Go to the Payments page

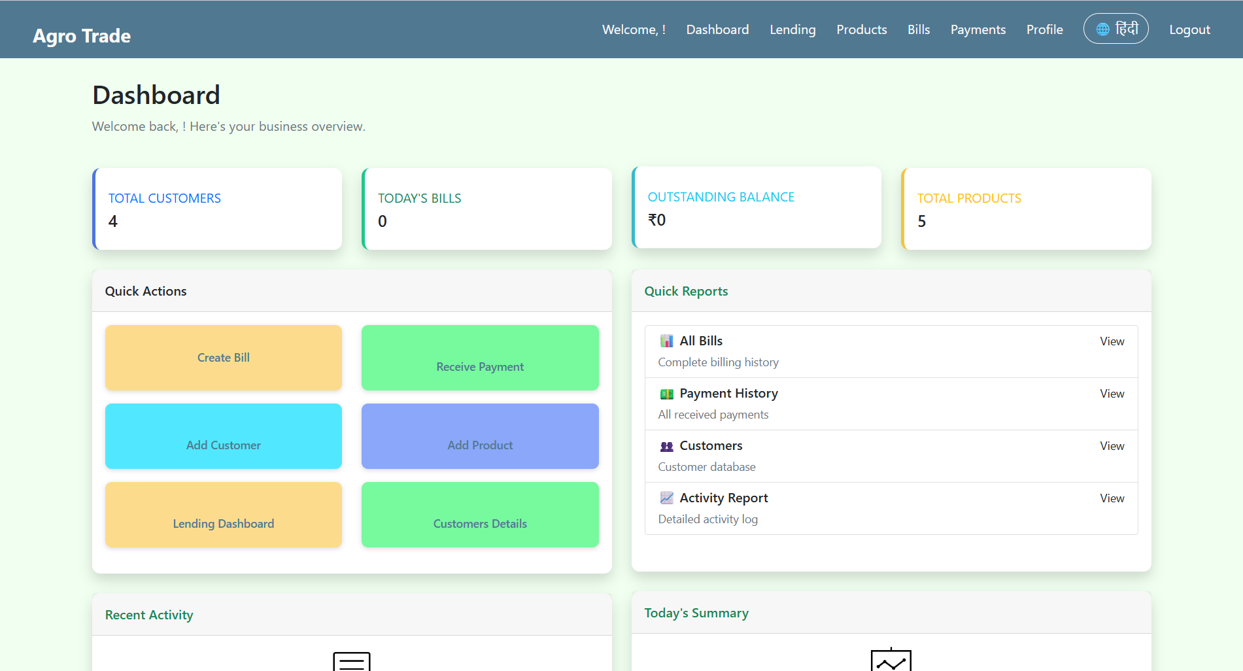tap(978, 29)
